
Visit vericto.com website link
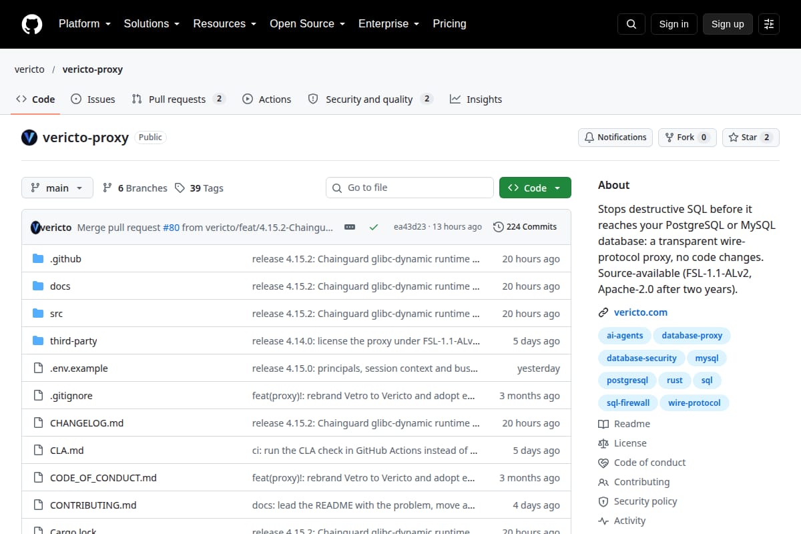(x=641, y=312)
